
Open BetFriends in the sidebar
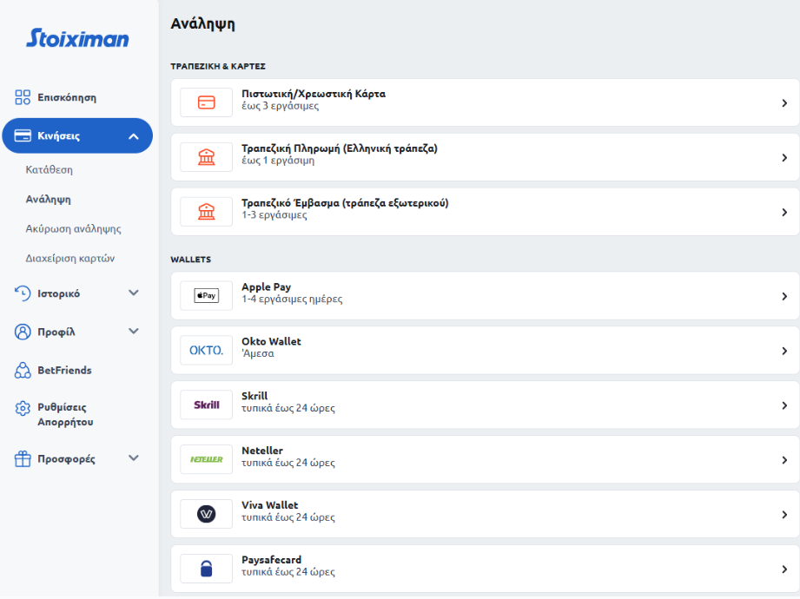point(64,370)
